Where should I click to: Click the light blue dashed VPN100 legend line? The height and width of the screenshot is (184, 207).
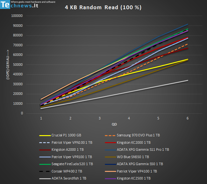pyautogui.click(x=45, y=143)
